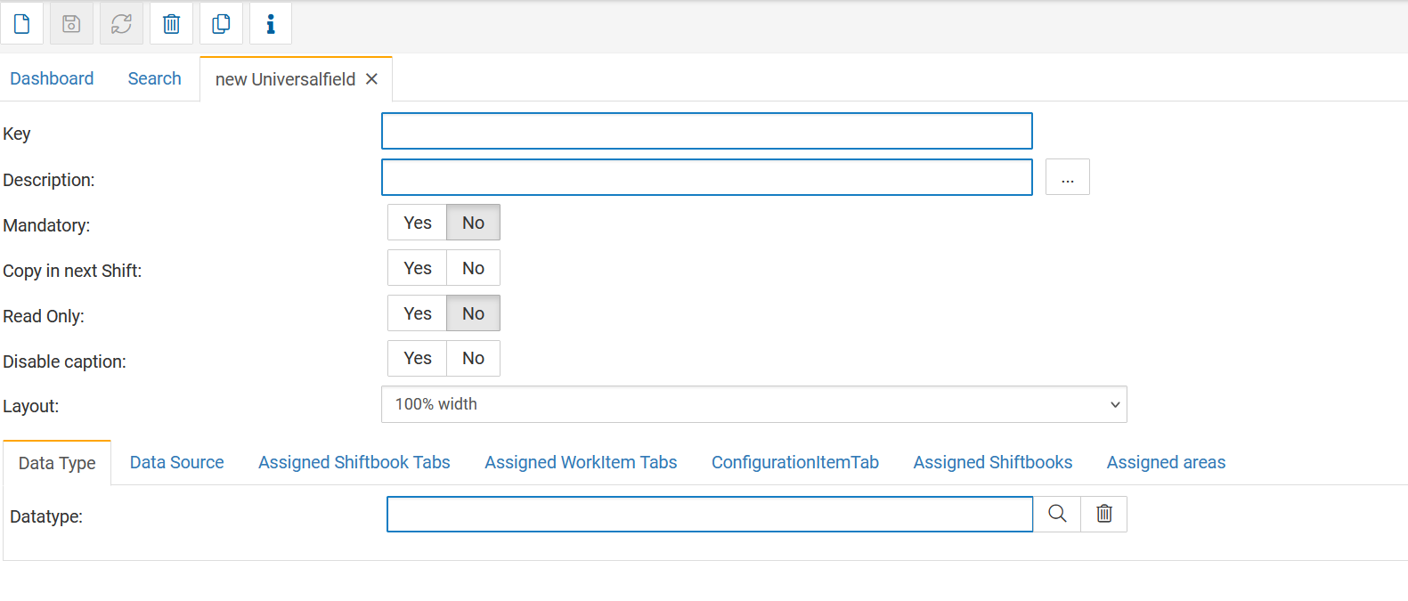Click the Datatype magnifier search icon
The height and width of the screenshot is (601, 1408).
tap(1057, 514)
